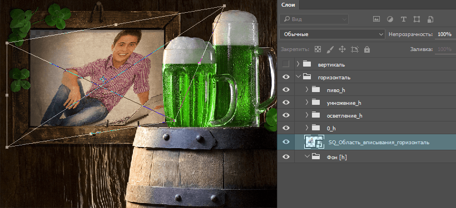Expand the осветление_h group
This screenshot has height=208, width=456.
click(x=307, y=115)
